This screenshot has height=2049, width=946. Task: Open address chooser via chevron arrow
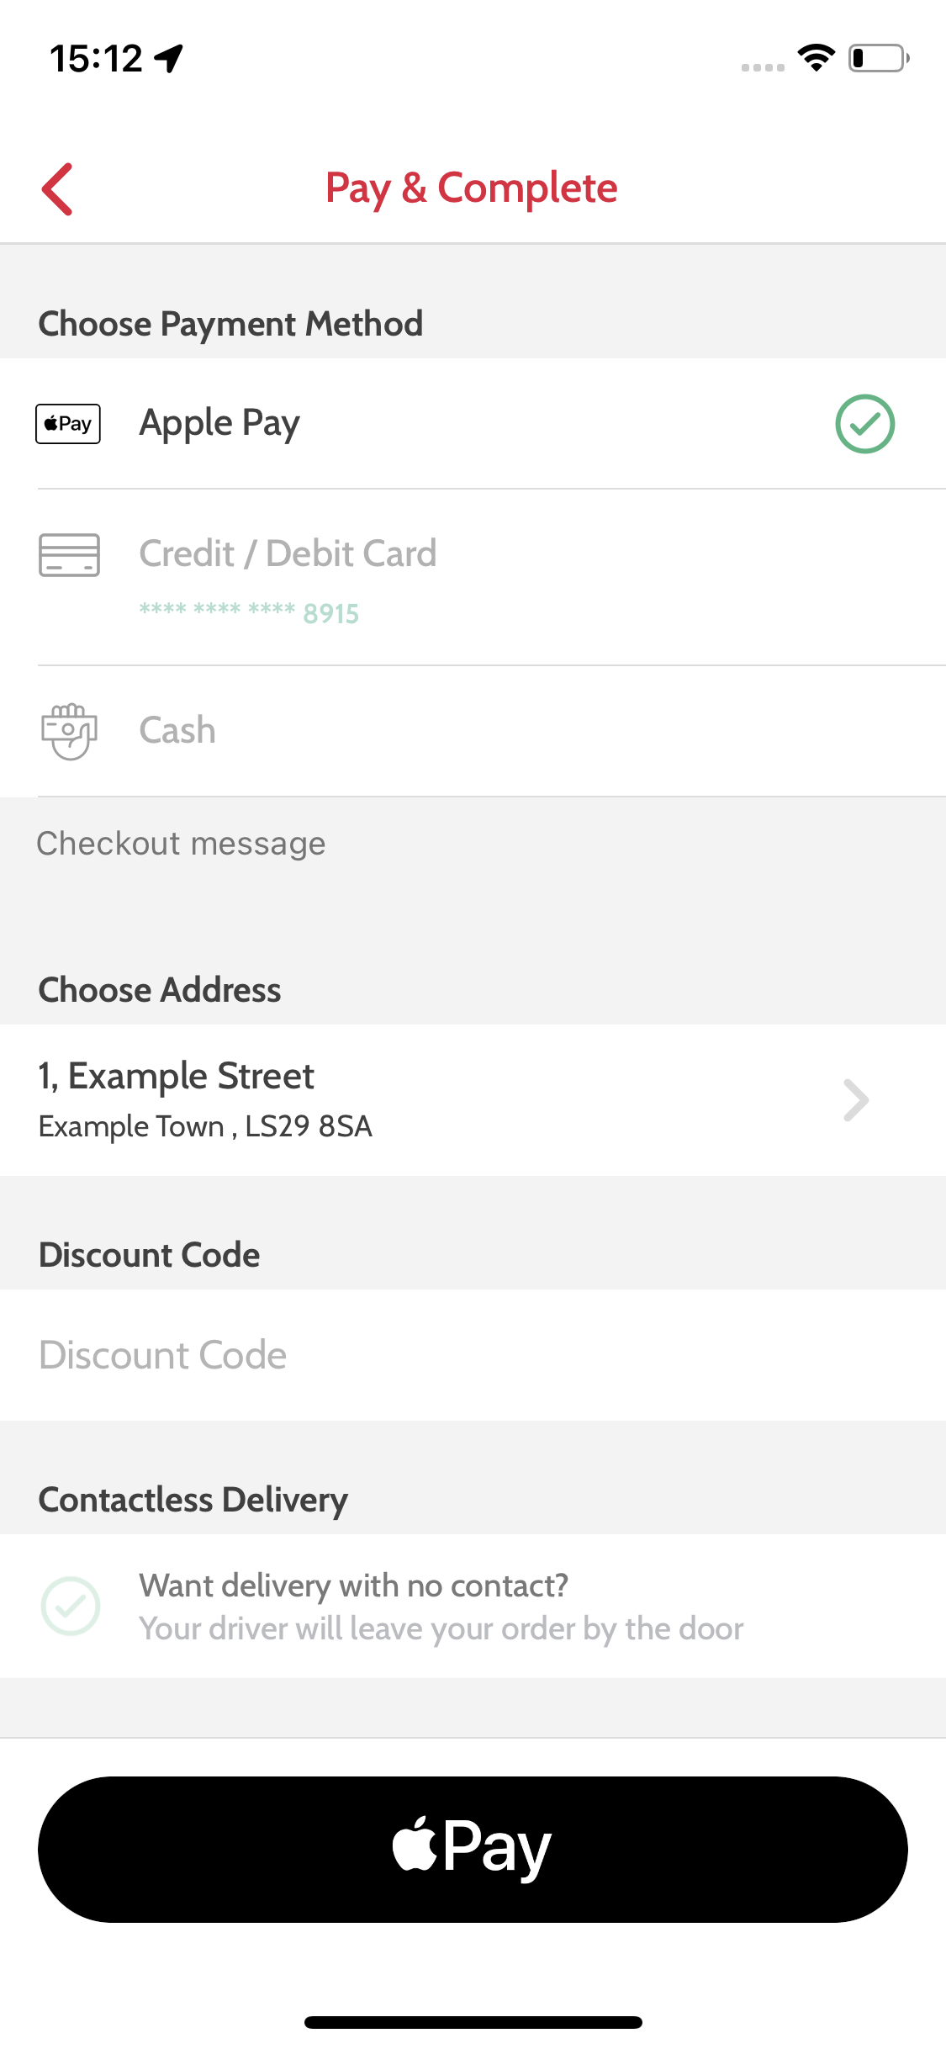point(855,1100)
